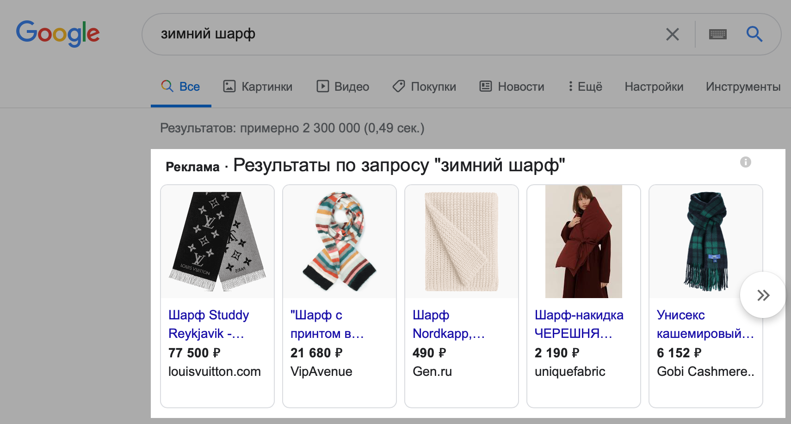791x424 pixels.
Task: Click the magnifier search button
Action: tap(754, 34)
